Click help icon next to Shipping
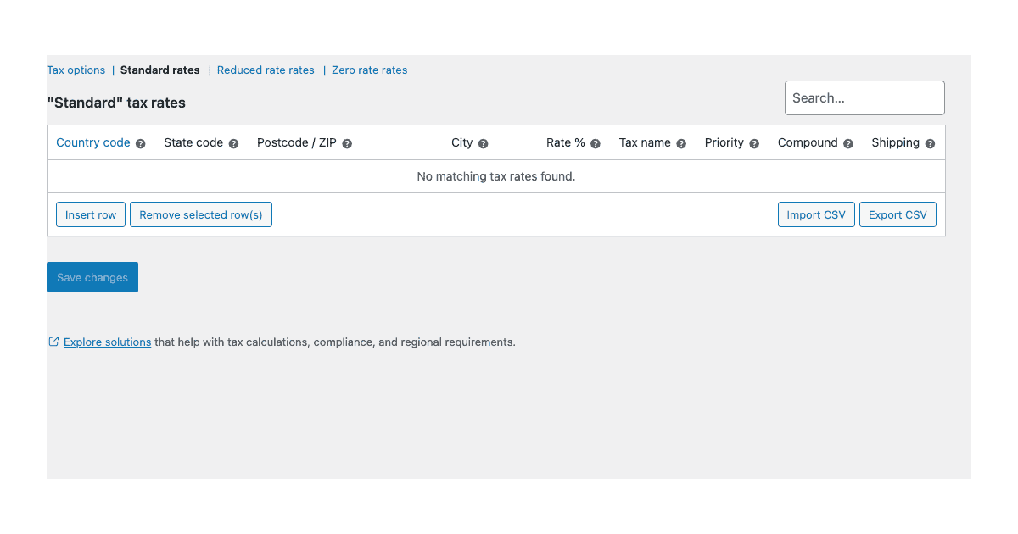 (x=931, y=144)
